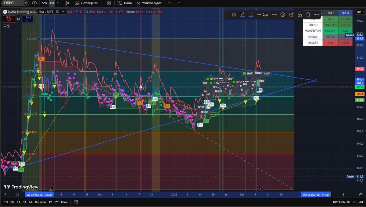Set range to 5G
The image size is (366, 207).
[x=12, y=202]
